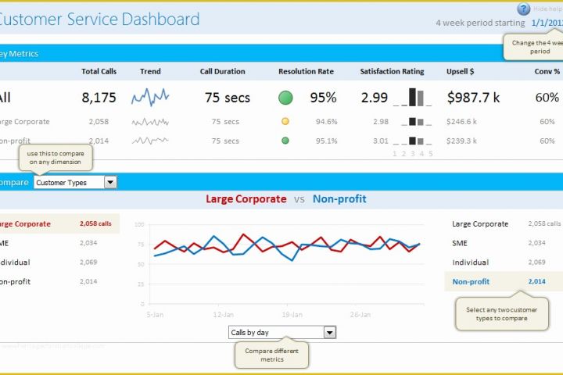This screenshot has width=563, height=375.
Task: Click the 'use this to compare' help callout
Action: (x=56, y=158)
